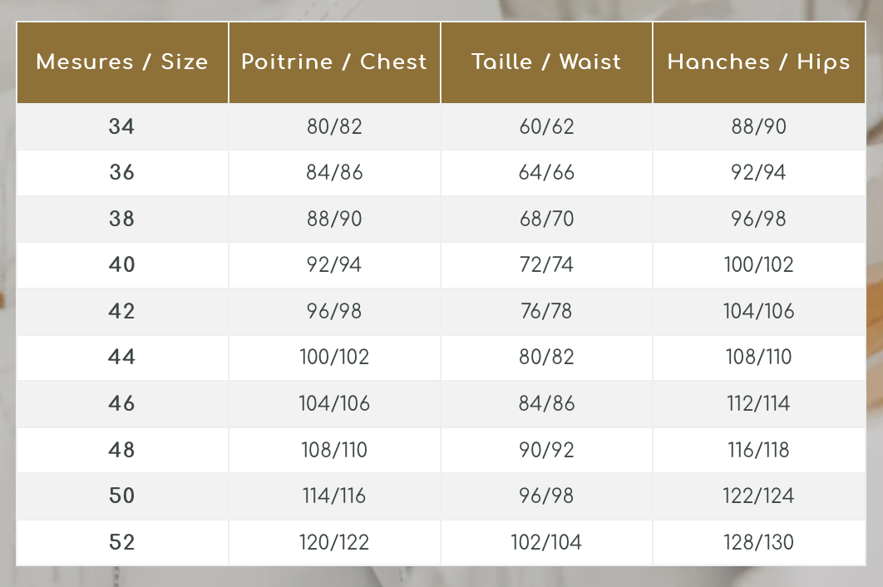883x587 pixels.
Task: Click chest value 120/122 cell
Action: tap(334, 543)
